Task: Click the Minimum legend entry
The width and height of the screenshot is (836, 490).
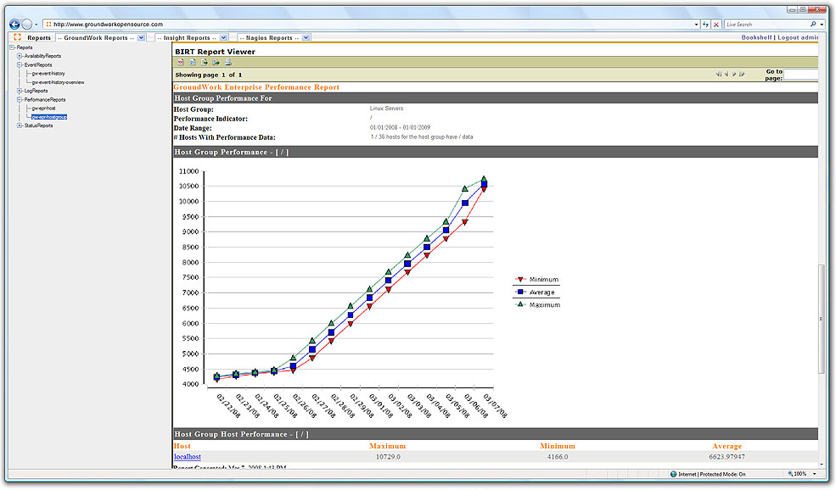Action: (537, 279)
